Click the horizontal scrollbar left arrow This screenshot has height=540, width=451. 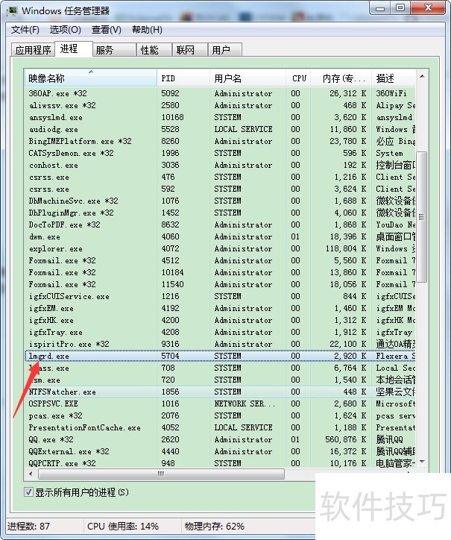pos(31,474)
